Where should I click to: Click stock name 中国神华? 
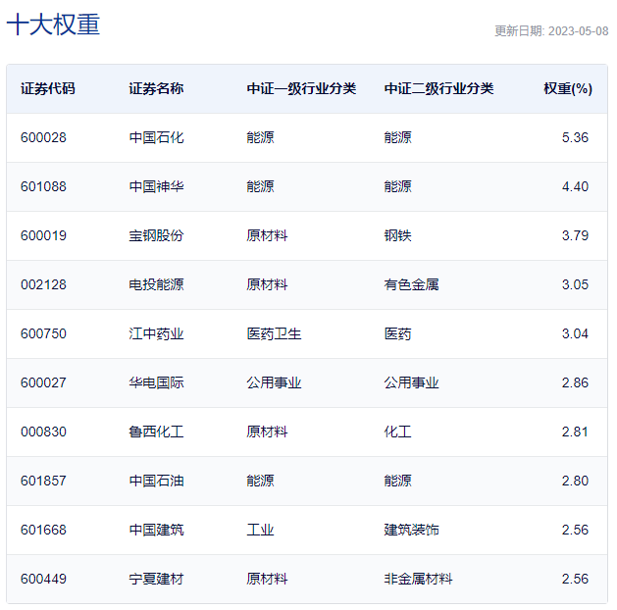pyautogui.click(x=156, y=186)
